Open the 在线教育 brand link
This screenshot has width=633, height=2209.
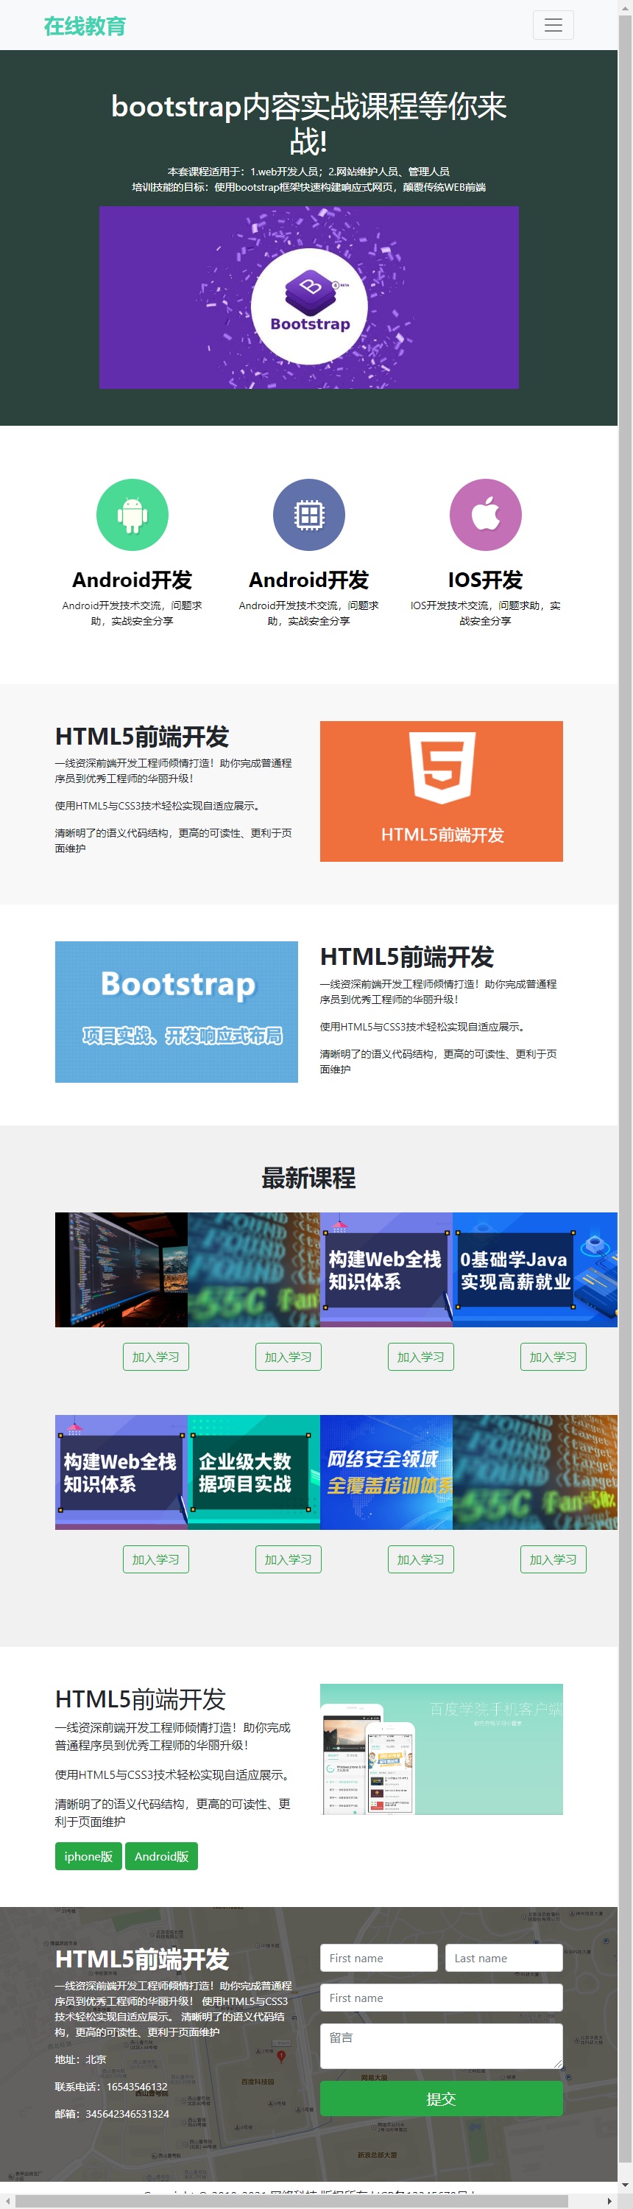85,26
